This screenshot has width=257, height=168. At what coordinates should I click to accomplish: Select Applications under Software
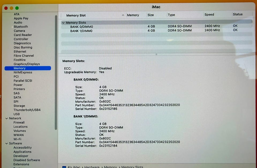22,152
